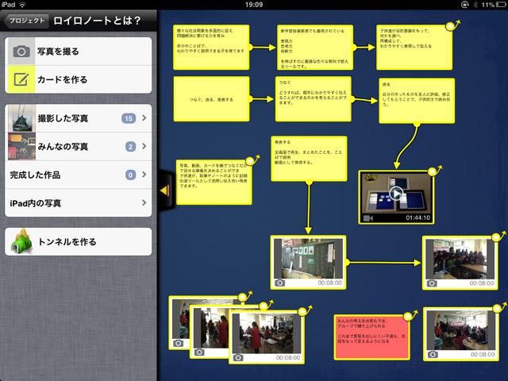Select トンネルを作る option
Viewport: 508px width, 381px height.
79,241
